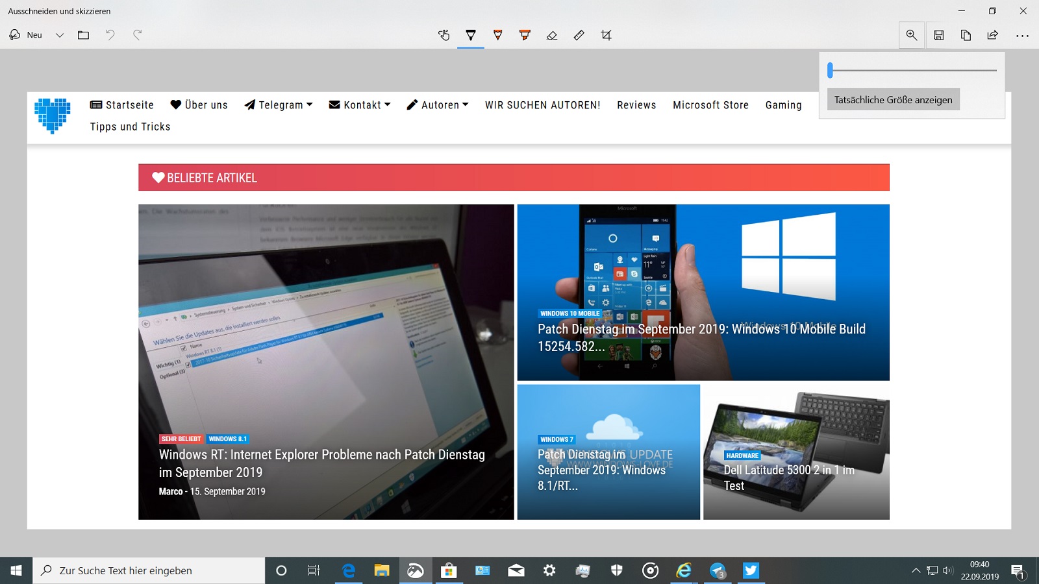
Task: Open the Gaming menu item
Action: pos(783,105)
